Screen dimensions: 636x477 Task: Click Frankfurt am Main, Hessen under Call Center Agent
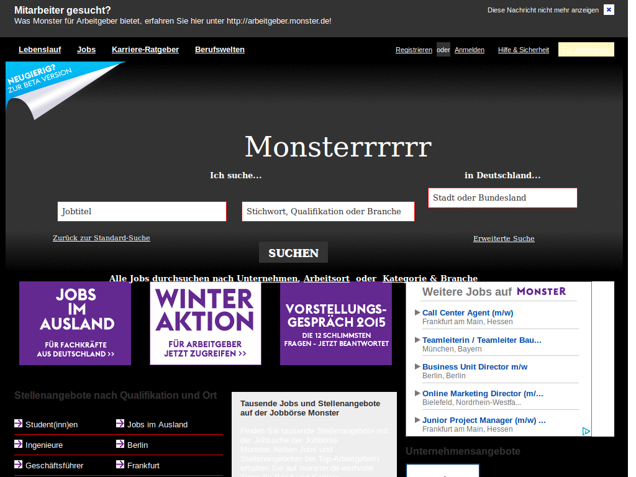click(467, 322)
